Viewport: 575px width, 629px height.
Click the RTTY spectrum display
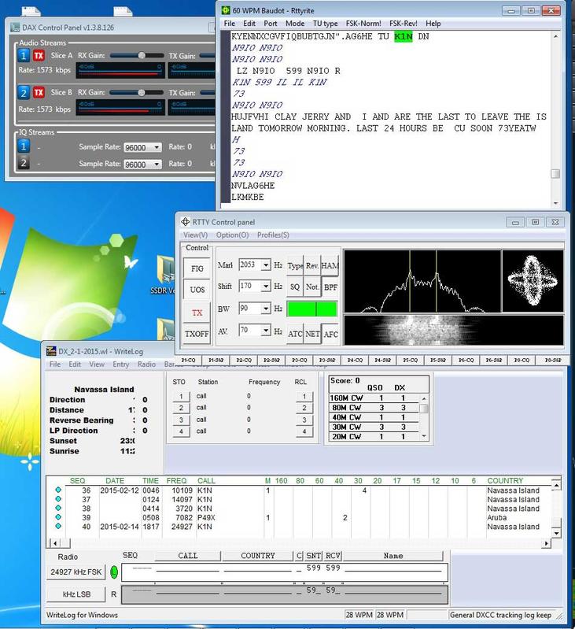[422, 281]
